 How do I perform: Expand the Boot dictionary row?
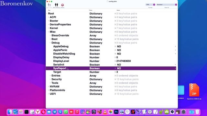pyautogui.click(x=50, y=39)
